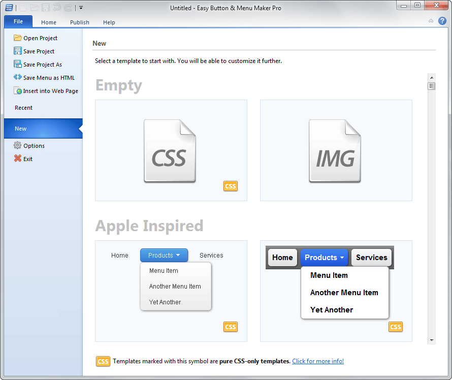Click the orange CSS legend badge at bottom
The width and height of the screenshot is (452, 380).
tap(103, 361)
